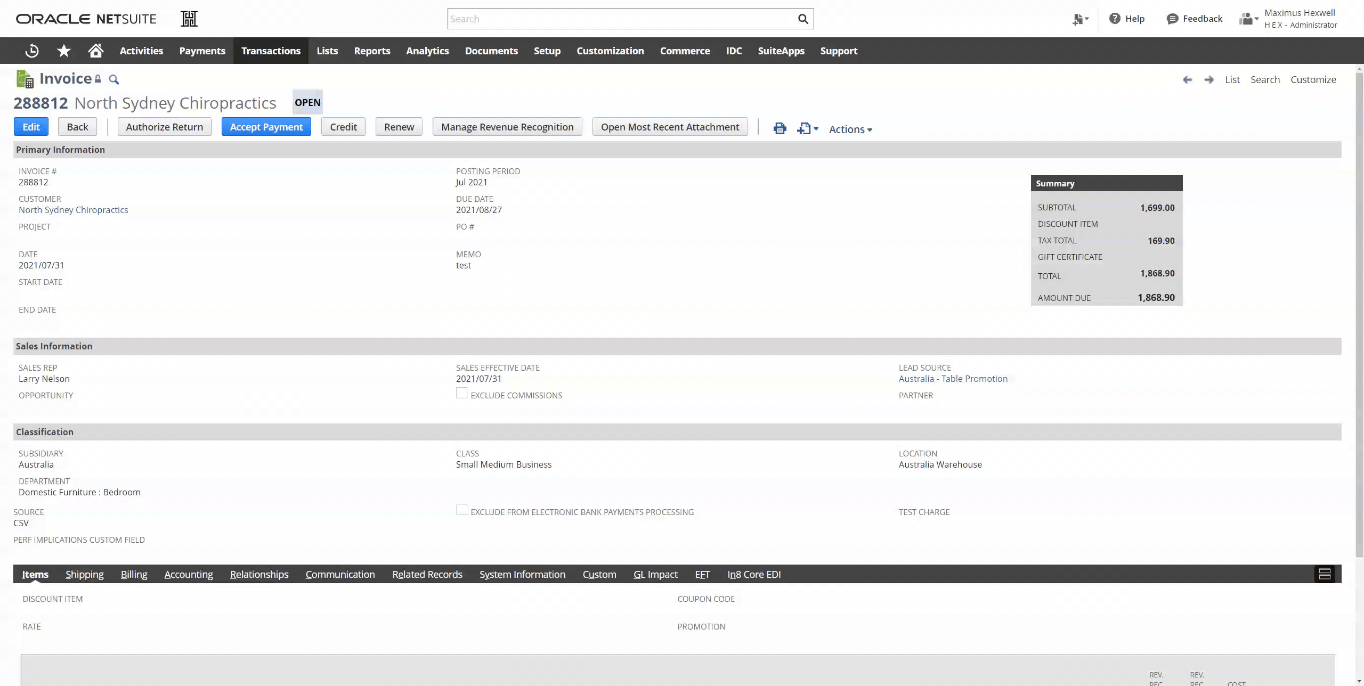1364x686 pixels.
Task: Open the Payments menu
Action: point(202,51)
